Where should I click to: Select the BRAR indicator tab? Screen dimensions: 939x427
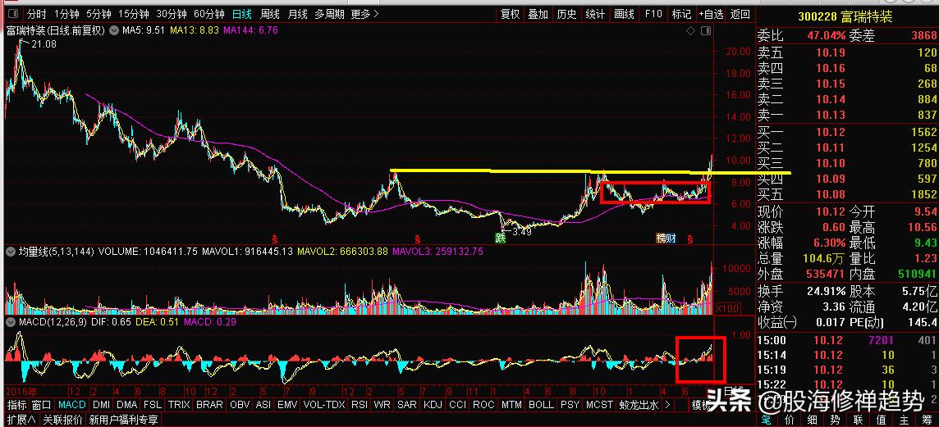point(209,405)
